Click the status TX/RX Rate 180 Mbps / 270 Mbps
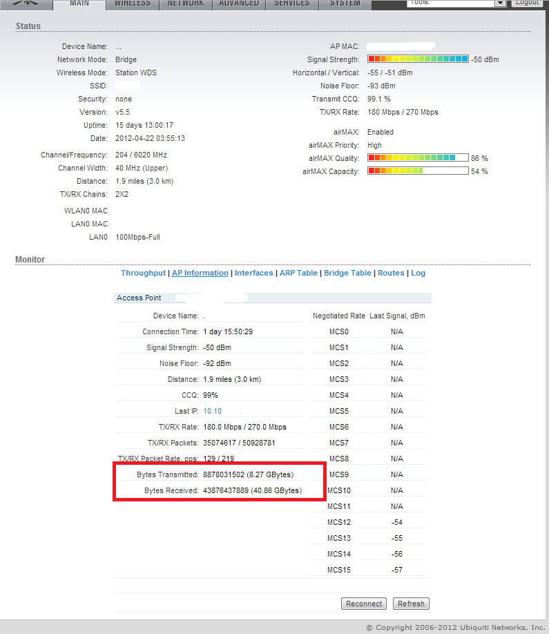 tap(403, 112)
